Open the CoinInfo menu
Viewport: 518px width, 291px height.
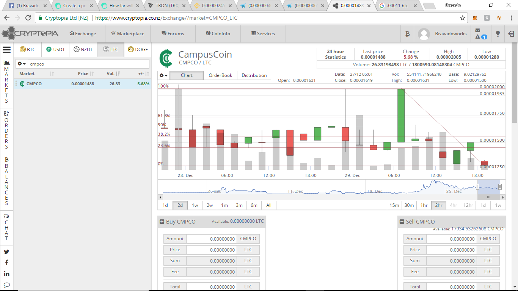218,34
